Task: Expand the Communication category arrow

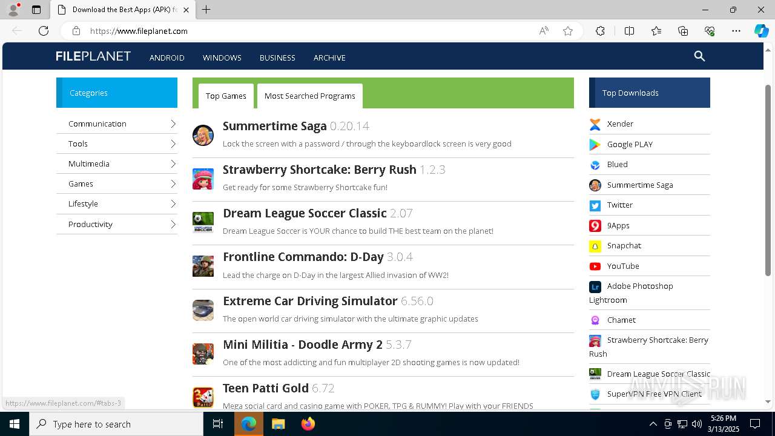Action: pos(173,124)
